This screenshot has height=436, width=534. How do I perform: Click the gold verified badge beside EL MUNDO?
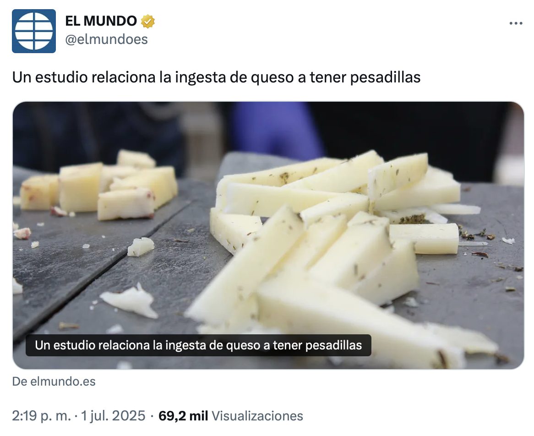tap(148, 22)
